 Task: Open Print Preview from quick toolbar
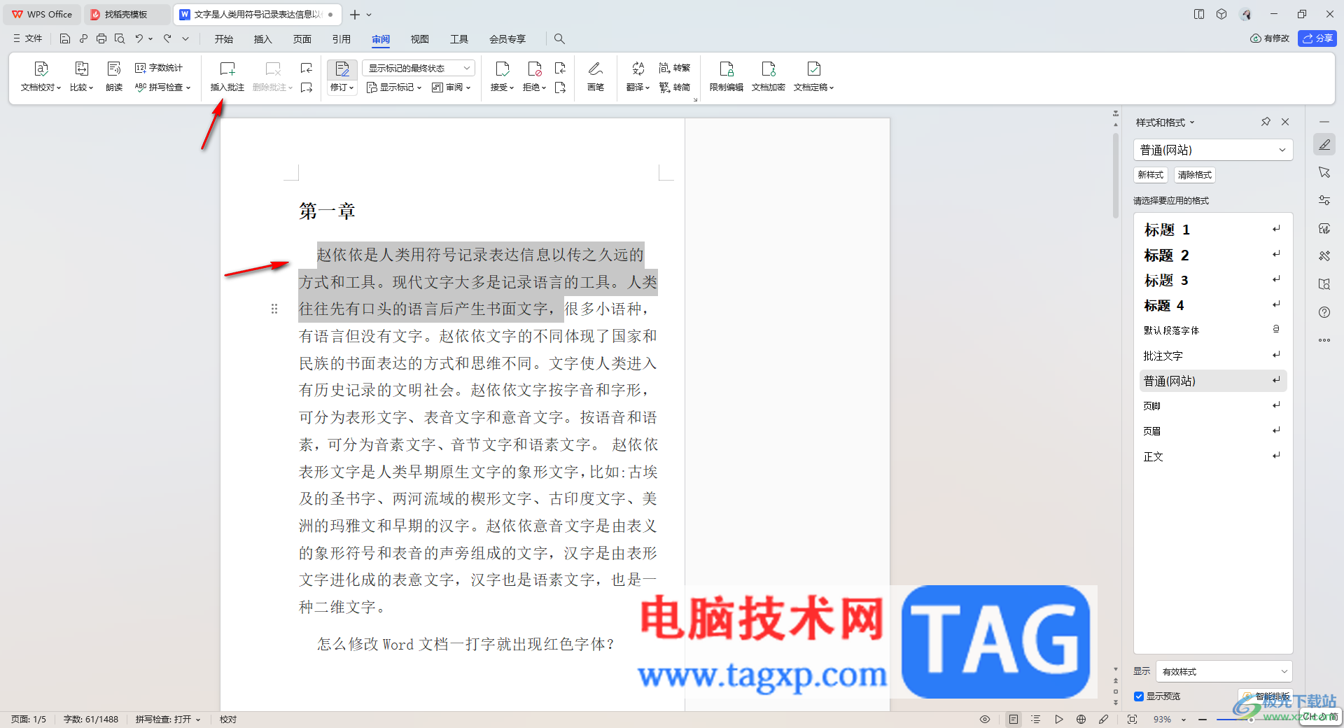click(120, 38)
